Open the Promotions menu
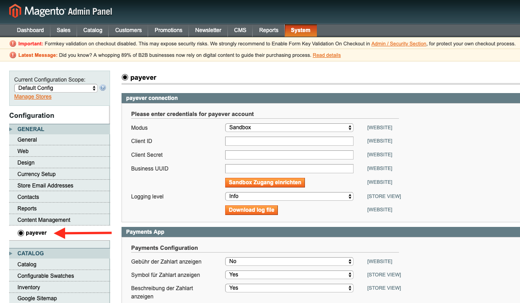This screenshot has width=520, height=303. pos(168,30)
